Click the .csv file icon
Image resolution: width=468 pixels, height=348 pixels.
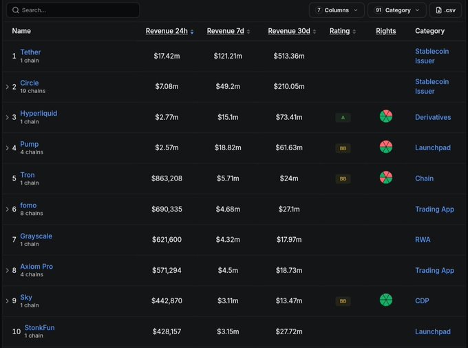(438, 10)
